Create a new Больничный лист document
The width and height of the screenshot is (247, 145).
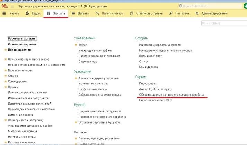pyautogui.click(x=150, y=56)
